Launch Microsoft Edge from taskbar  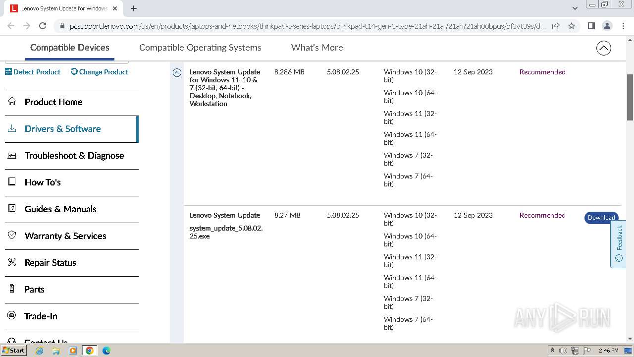[106, 351]
